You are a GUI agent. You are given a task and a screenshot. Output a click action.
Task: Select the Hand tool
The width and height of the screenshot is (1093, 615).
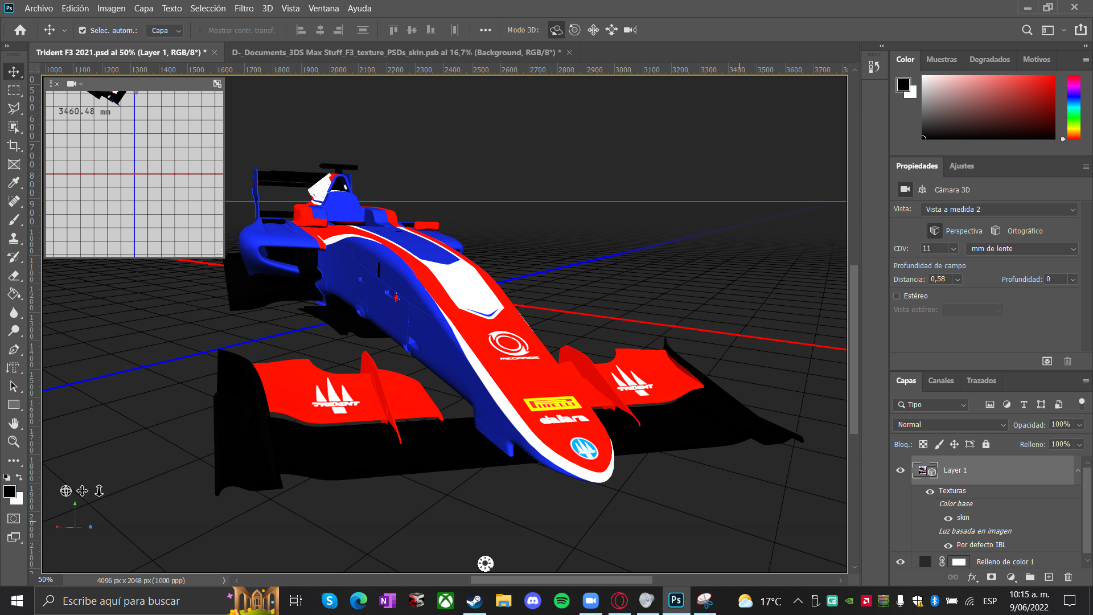coord(14,424)
